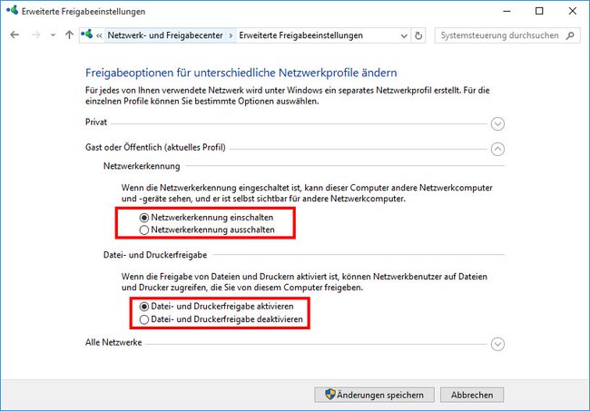Minimize the window
The width and height of the screenshot is (590, 411).
[506, 11]
